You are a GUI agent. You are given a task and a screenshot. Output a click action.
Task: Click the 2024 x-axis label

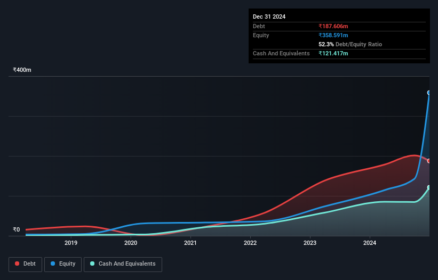pos(370,243)
